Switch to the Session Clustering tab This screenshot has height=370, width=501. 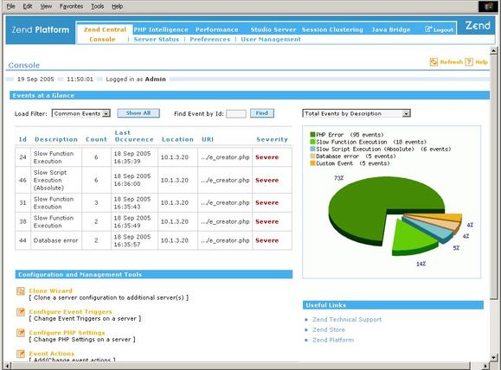tap(332, 29)
